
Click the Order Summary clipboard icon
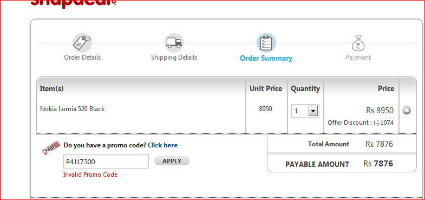point(266,43)
